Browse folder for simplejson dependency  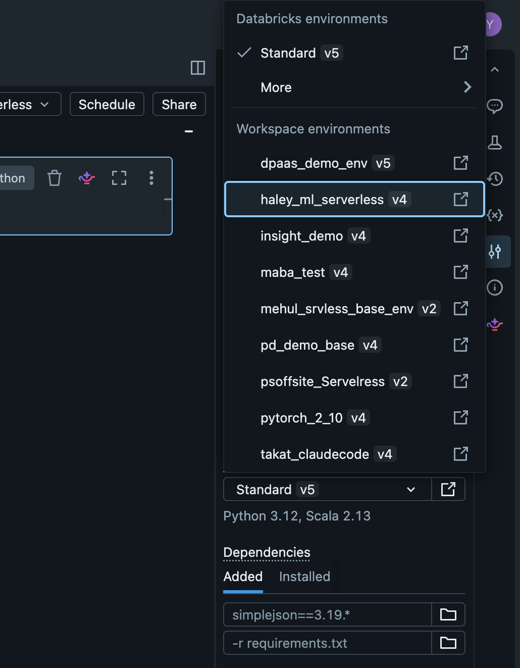(448, 614)
